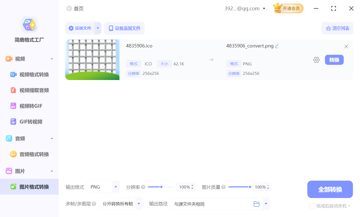Screen dimensions: 360x217
Task: Open conversion settings via the gear icon
Action: (x=316, y=60)
